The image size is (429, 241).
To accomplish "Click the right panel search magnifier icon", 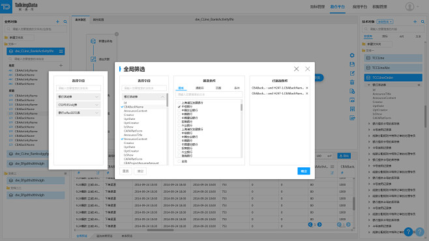I will pyautogui.click(x=422, y=21).
